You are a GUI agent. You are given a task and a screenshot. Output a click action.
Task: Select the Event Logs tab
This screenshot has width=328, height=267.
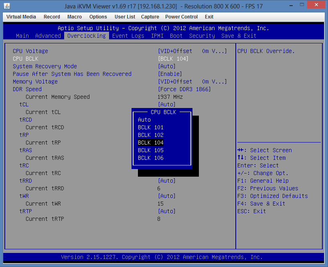point(128,36)
